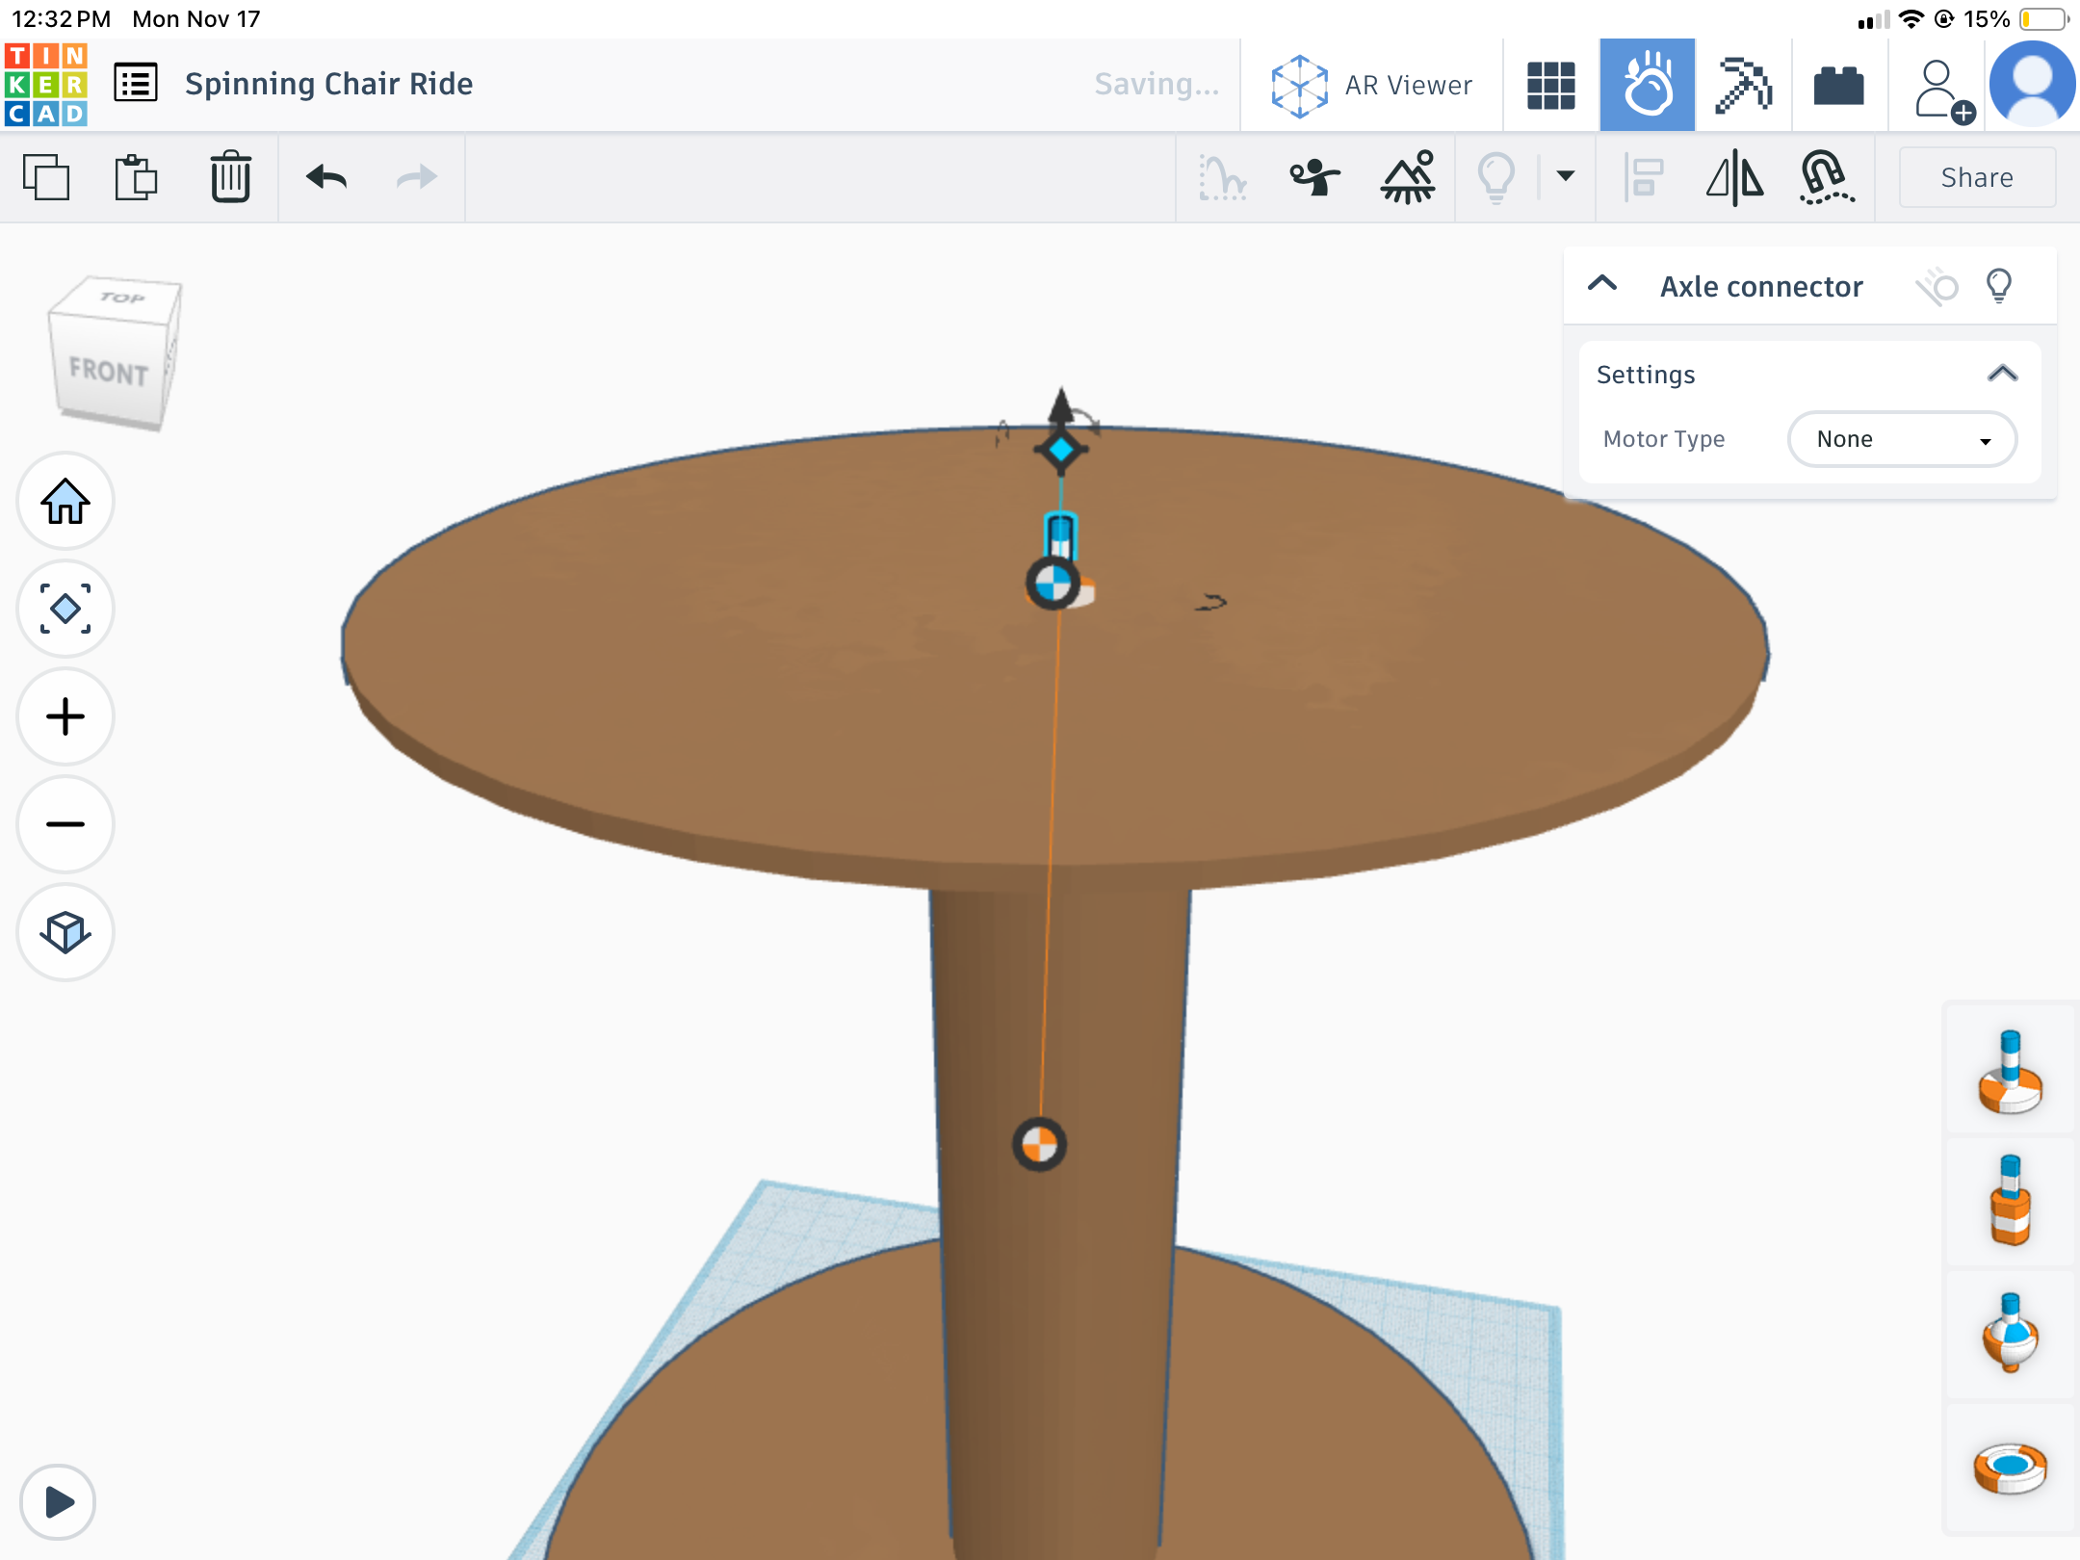Click the view cube FRONT face
Image resolution: width=2080 pixels, height=1560 pixels.
point(109,371)
